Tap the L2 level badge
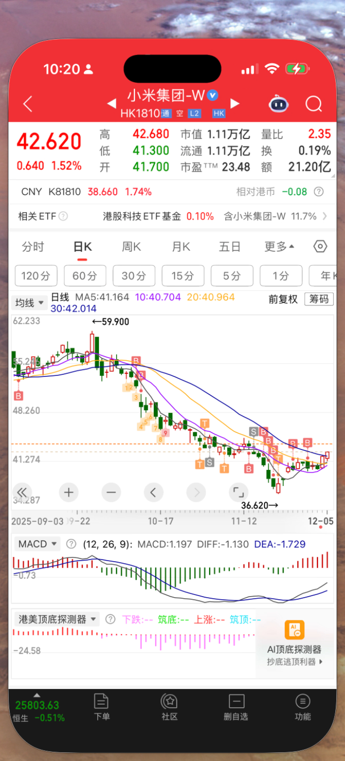The image size is (345, 761). 194,114
